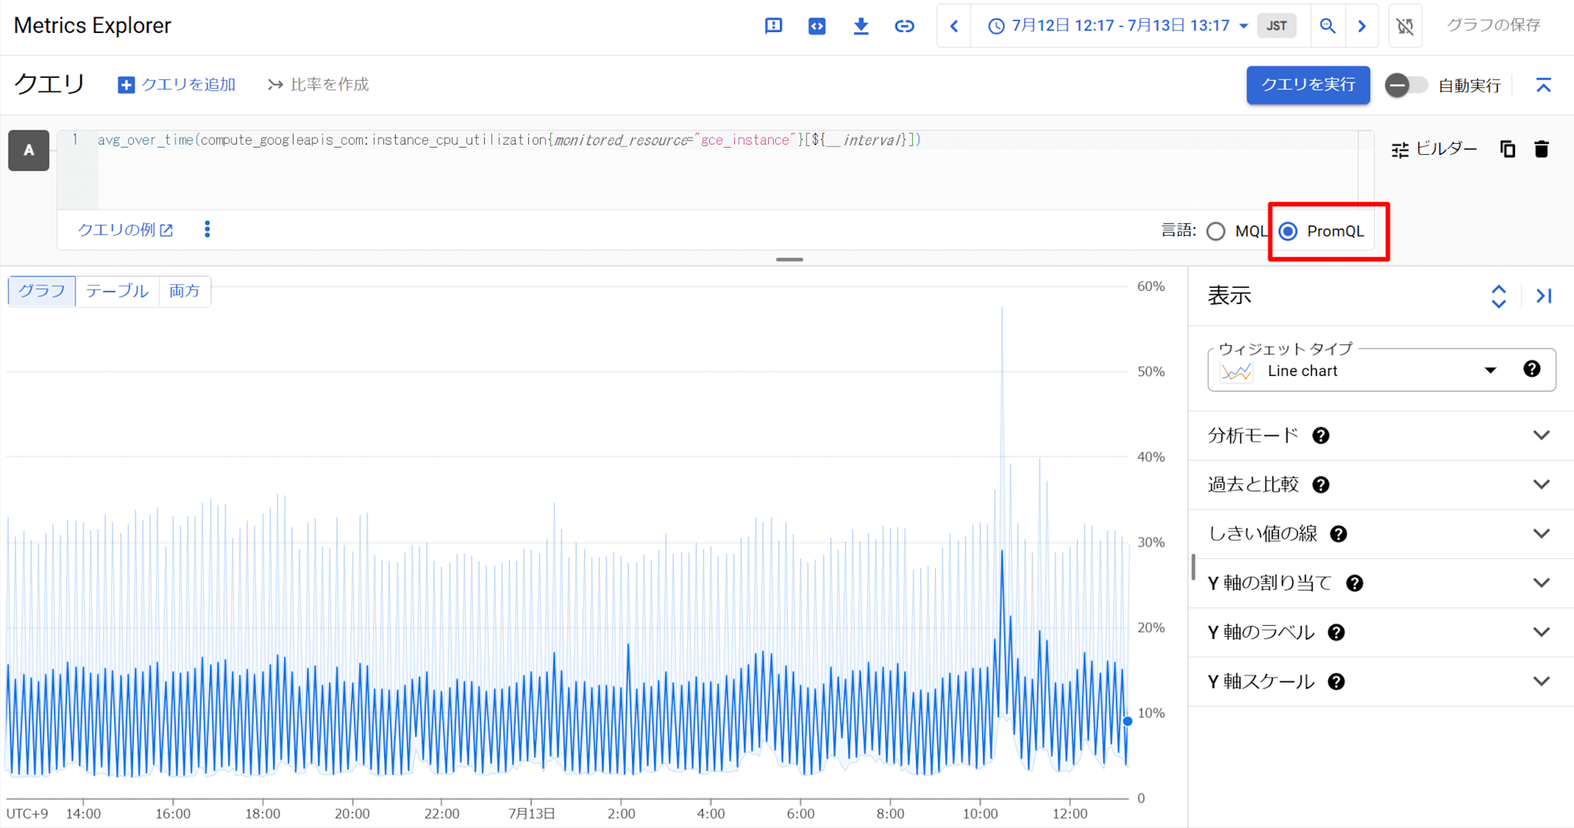Click the query panel resize handle

pos(789,259)
